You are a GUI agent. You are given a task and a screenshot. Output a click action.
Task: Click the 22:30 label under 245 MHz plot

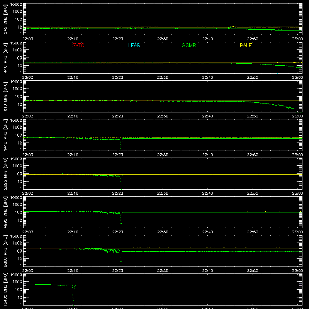coord(163,39)
